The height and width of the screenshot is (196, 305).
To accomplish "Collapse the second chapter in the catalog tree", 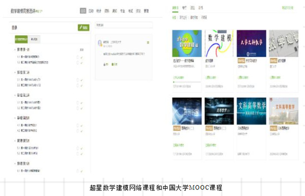I will 15,72.
